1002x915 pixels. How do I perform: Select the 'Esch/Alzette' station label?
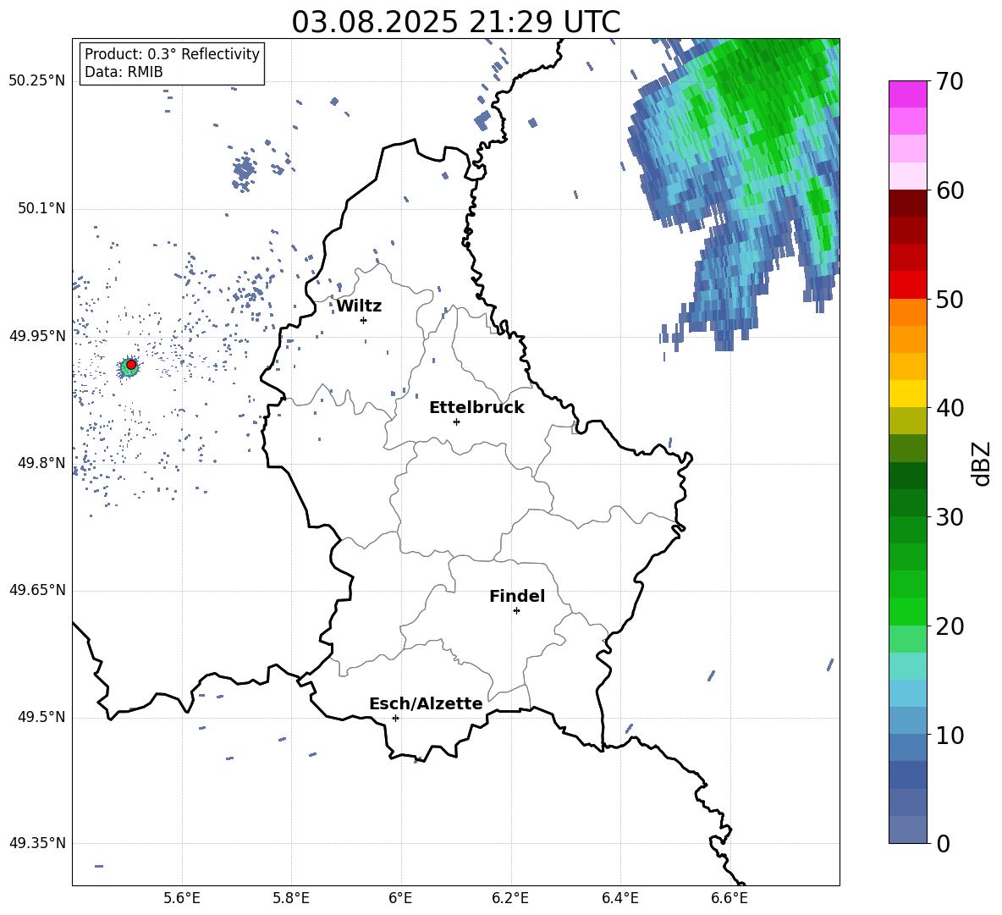(426, 704)
